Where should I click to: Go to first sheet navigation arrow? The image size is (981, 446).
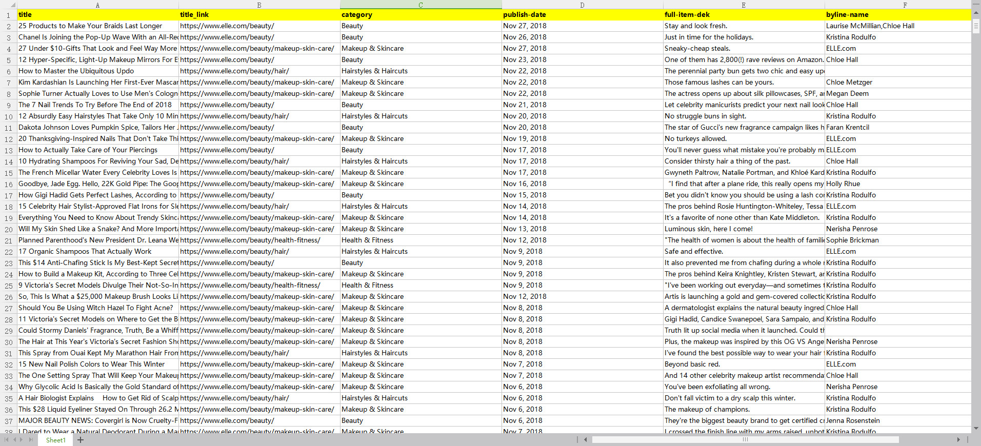(7, 440)
